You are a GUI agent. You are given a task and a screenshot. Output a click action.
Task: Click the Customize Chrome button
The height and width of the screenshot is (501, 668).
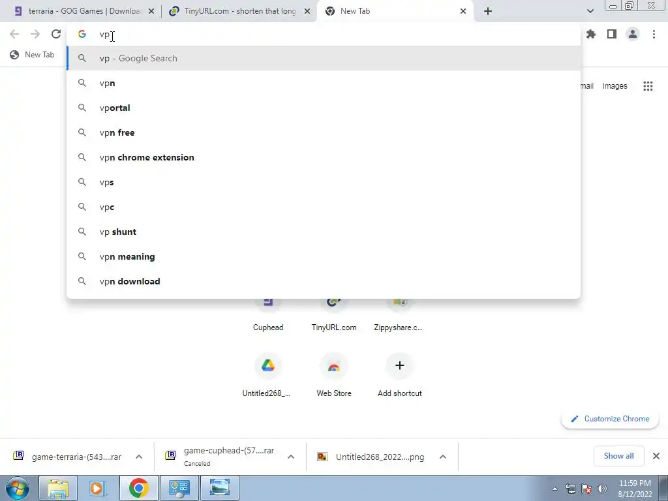pos(610,419)
